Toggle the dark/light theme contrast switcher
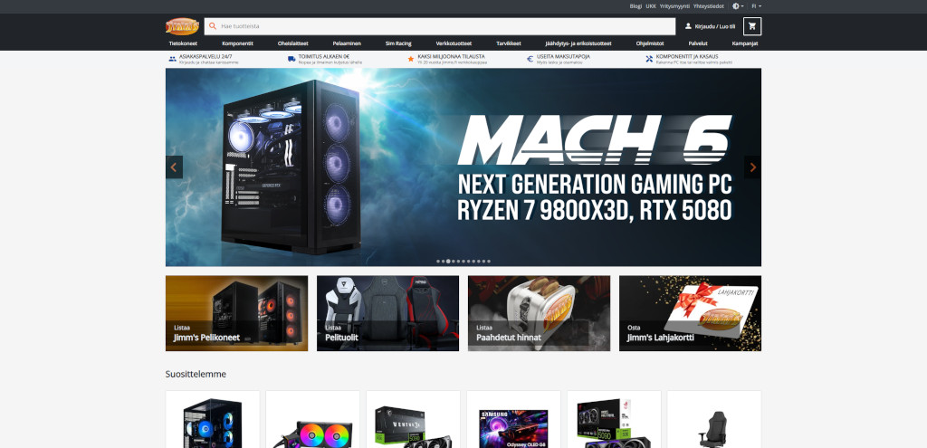The height and width of the screenshot is (448, 927). [738, 5]
